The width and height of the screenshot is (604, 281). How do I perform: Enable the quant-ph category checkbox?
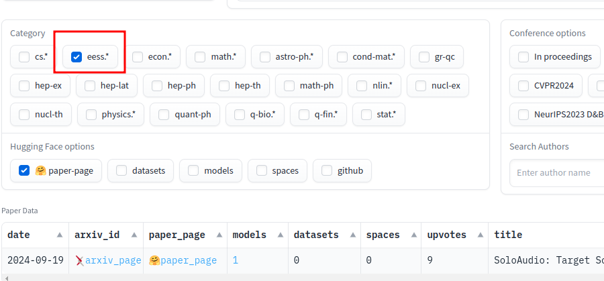pos(164,114)
